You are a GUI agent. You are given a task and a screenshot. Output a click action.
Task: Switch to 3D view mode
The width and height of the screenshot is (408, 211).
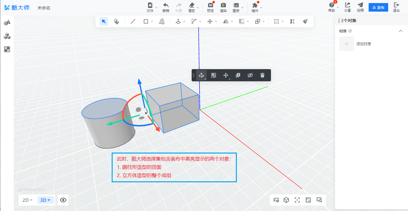[x=45, y=200]
